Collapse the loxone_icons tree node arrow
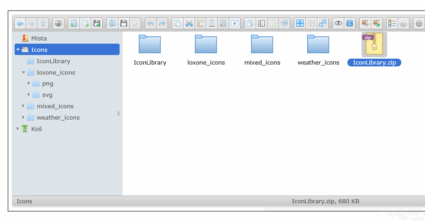Viewport: 425px width, 221px height. pos(24,72)
